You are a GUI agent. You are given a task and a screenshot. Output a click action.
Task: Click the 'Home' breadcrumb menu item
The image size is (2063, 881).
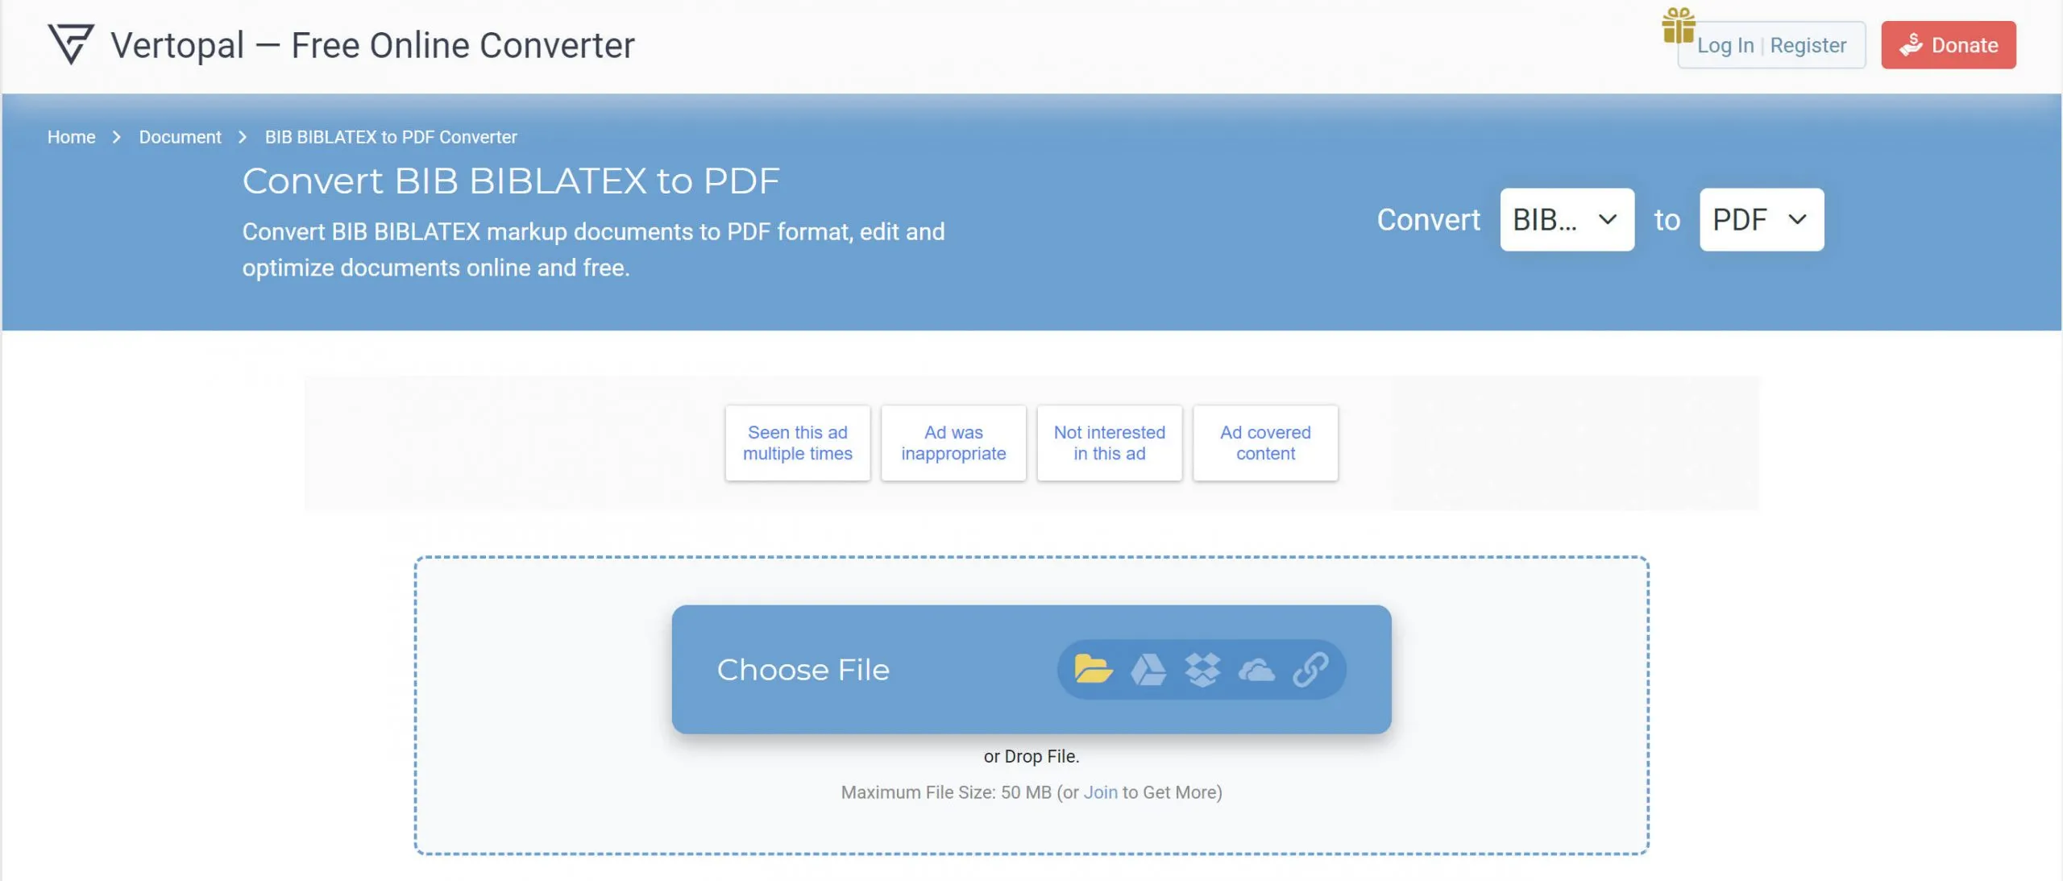(x=71, y=137)
